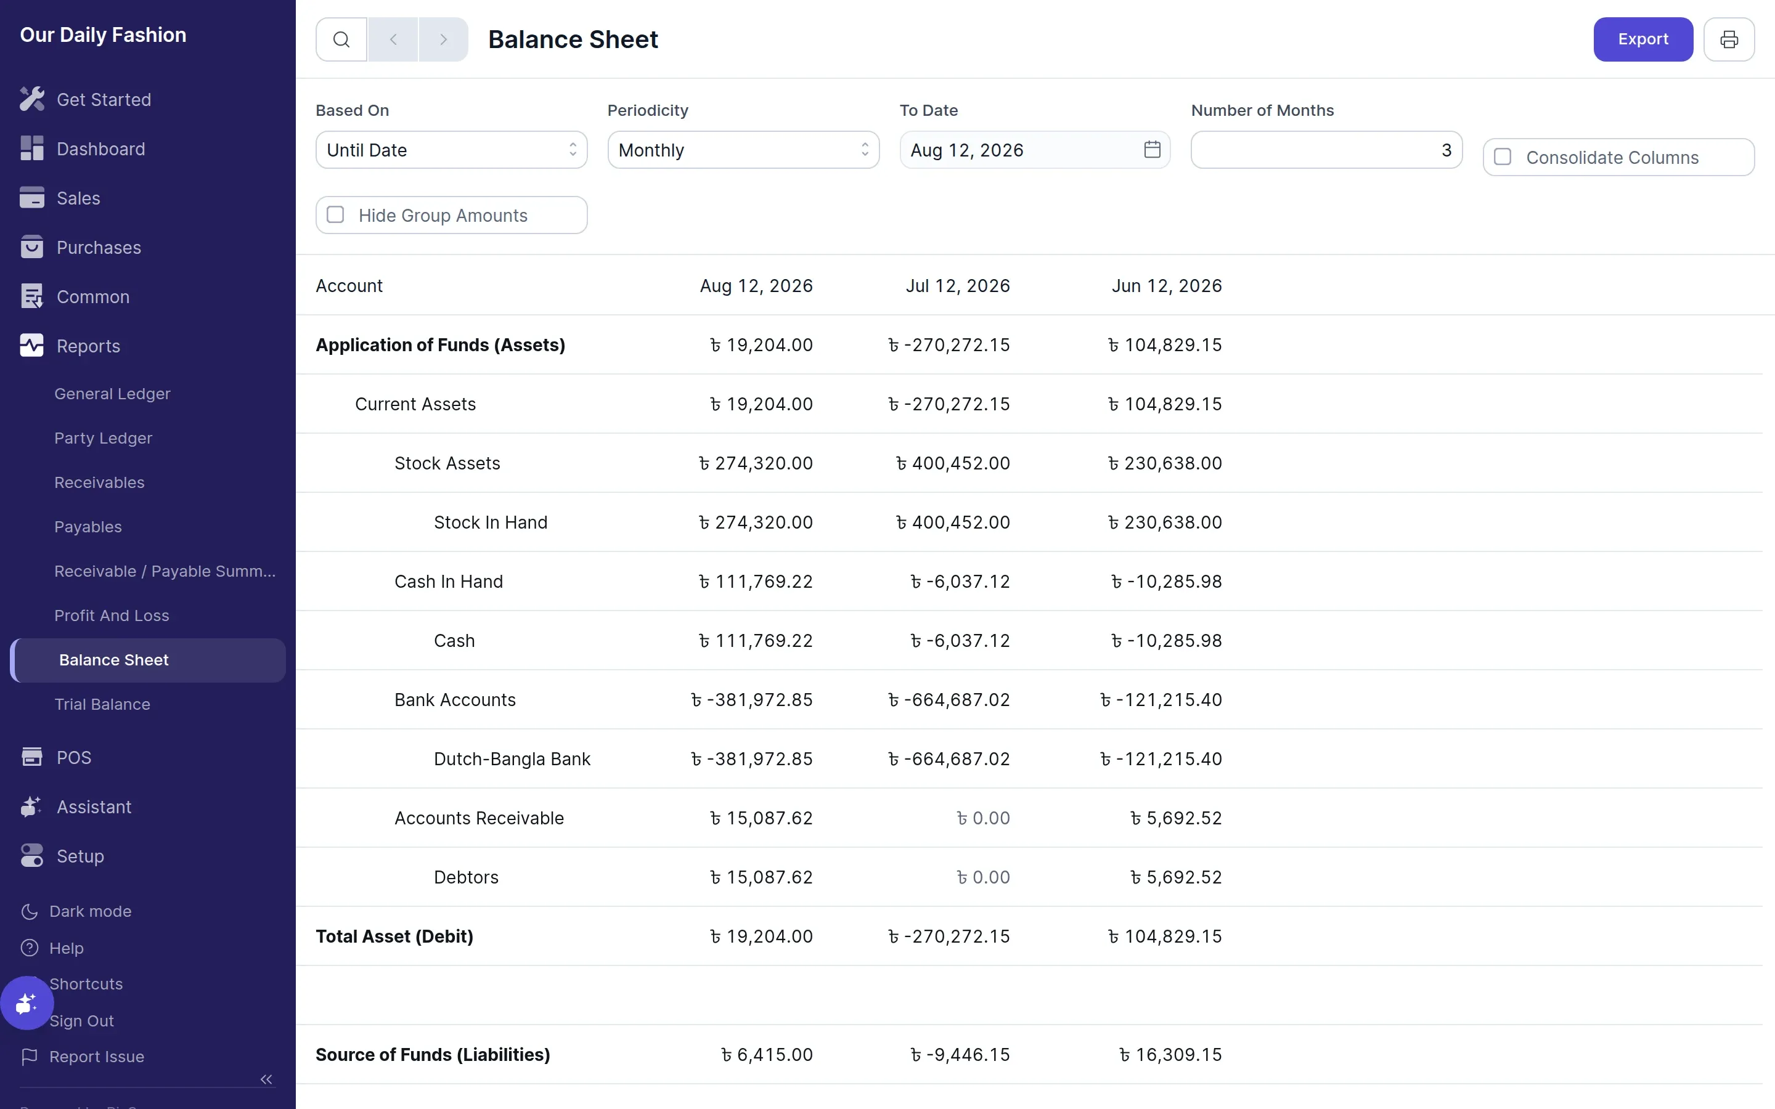The width and height of the screenshot is (1775, 1109).
Task: Open Trial Balance report
Action: [x=102, y=704]
